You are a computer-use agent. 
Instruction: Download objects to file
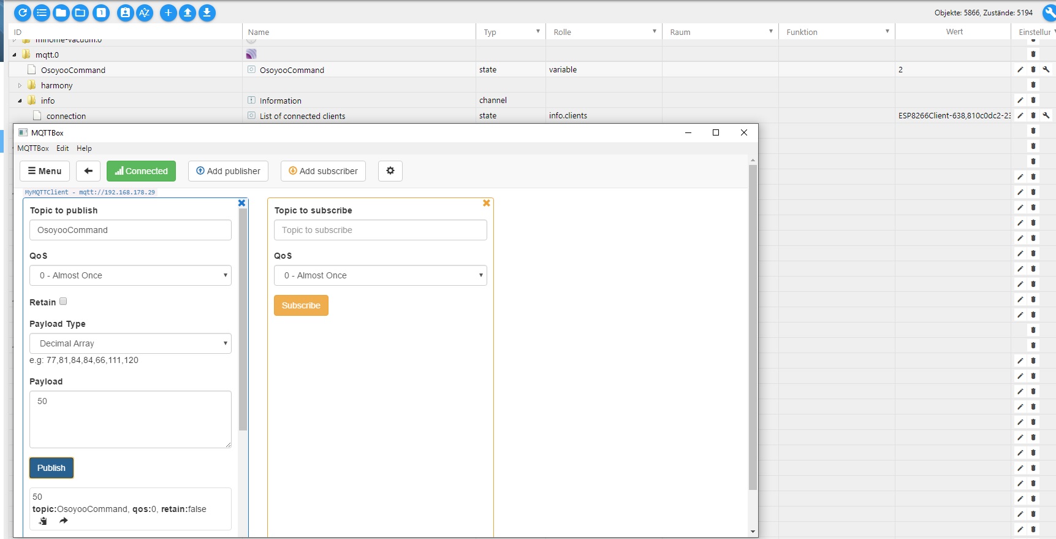pos(207,12)
